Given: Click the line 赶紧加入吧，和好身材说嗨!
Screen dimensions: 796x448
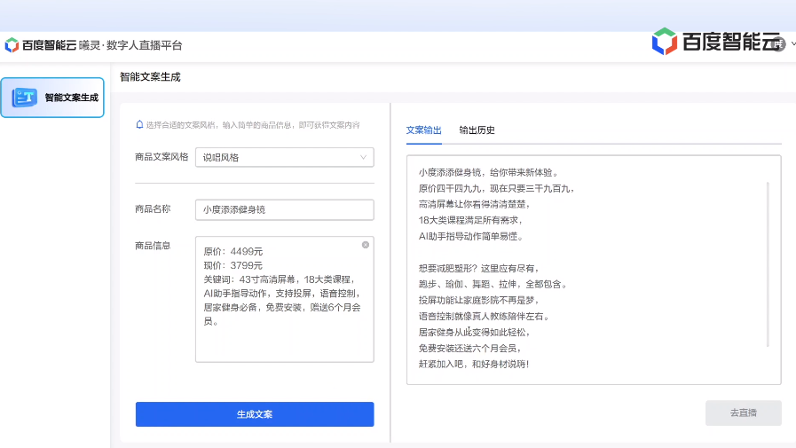Looking at the screenshot, I should coord(474,365).
